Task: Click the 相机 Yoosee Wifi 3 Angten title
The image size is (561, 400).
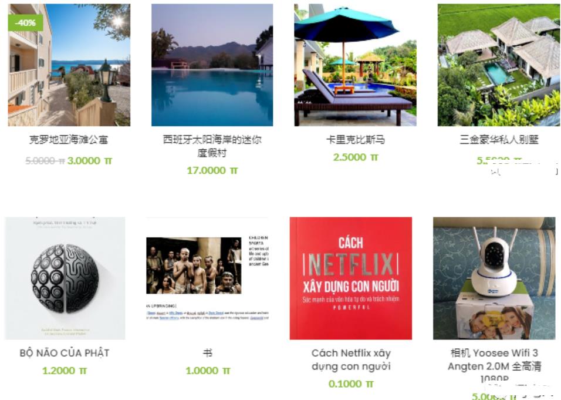Action: 494,366
